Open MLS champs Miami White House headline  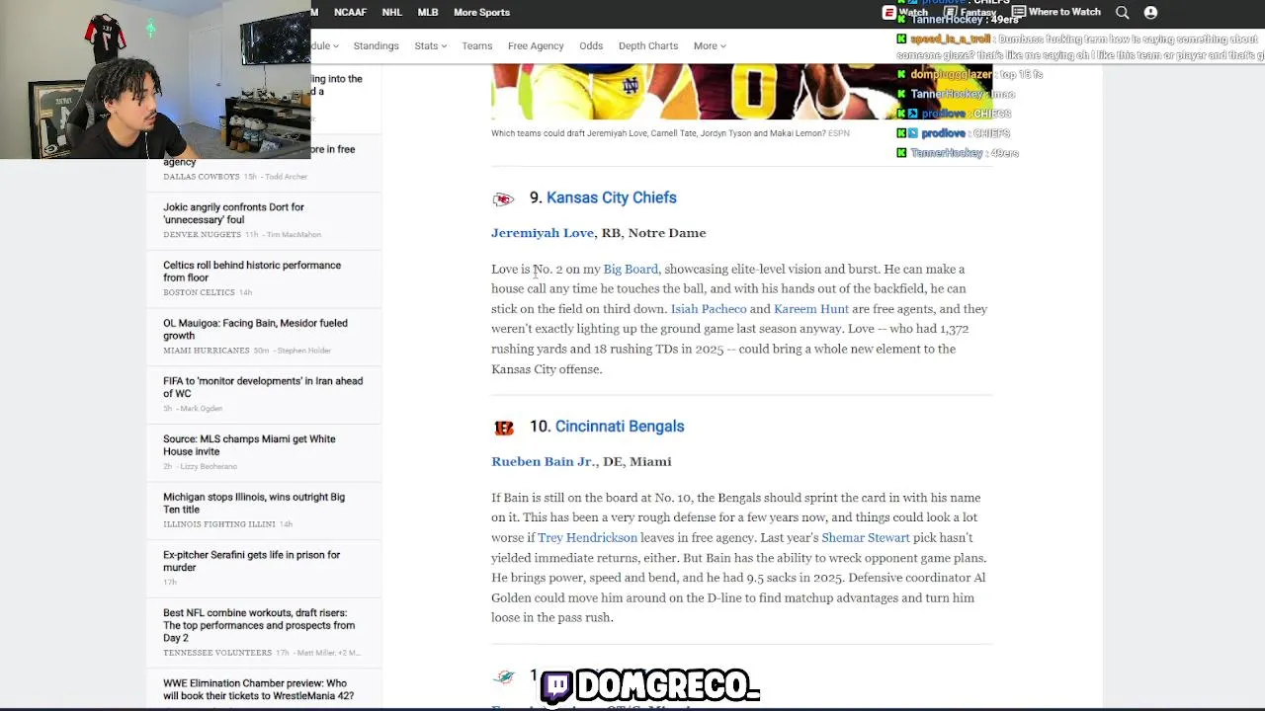coord(249,445)
